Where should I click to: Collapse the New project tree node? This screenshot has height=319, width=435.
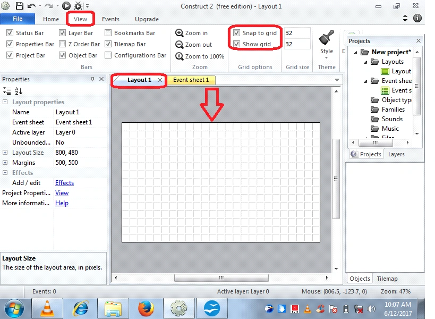point(355,53)
